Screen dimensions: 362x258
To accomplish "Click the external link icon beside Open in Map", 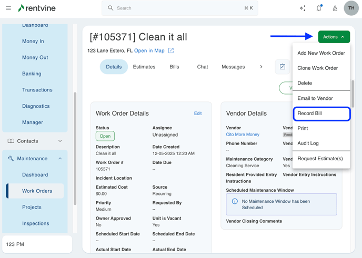I will tap(171, 51).
